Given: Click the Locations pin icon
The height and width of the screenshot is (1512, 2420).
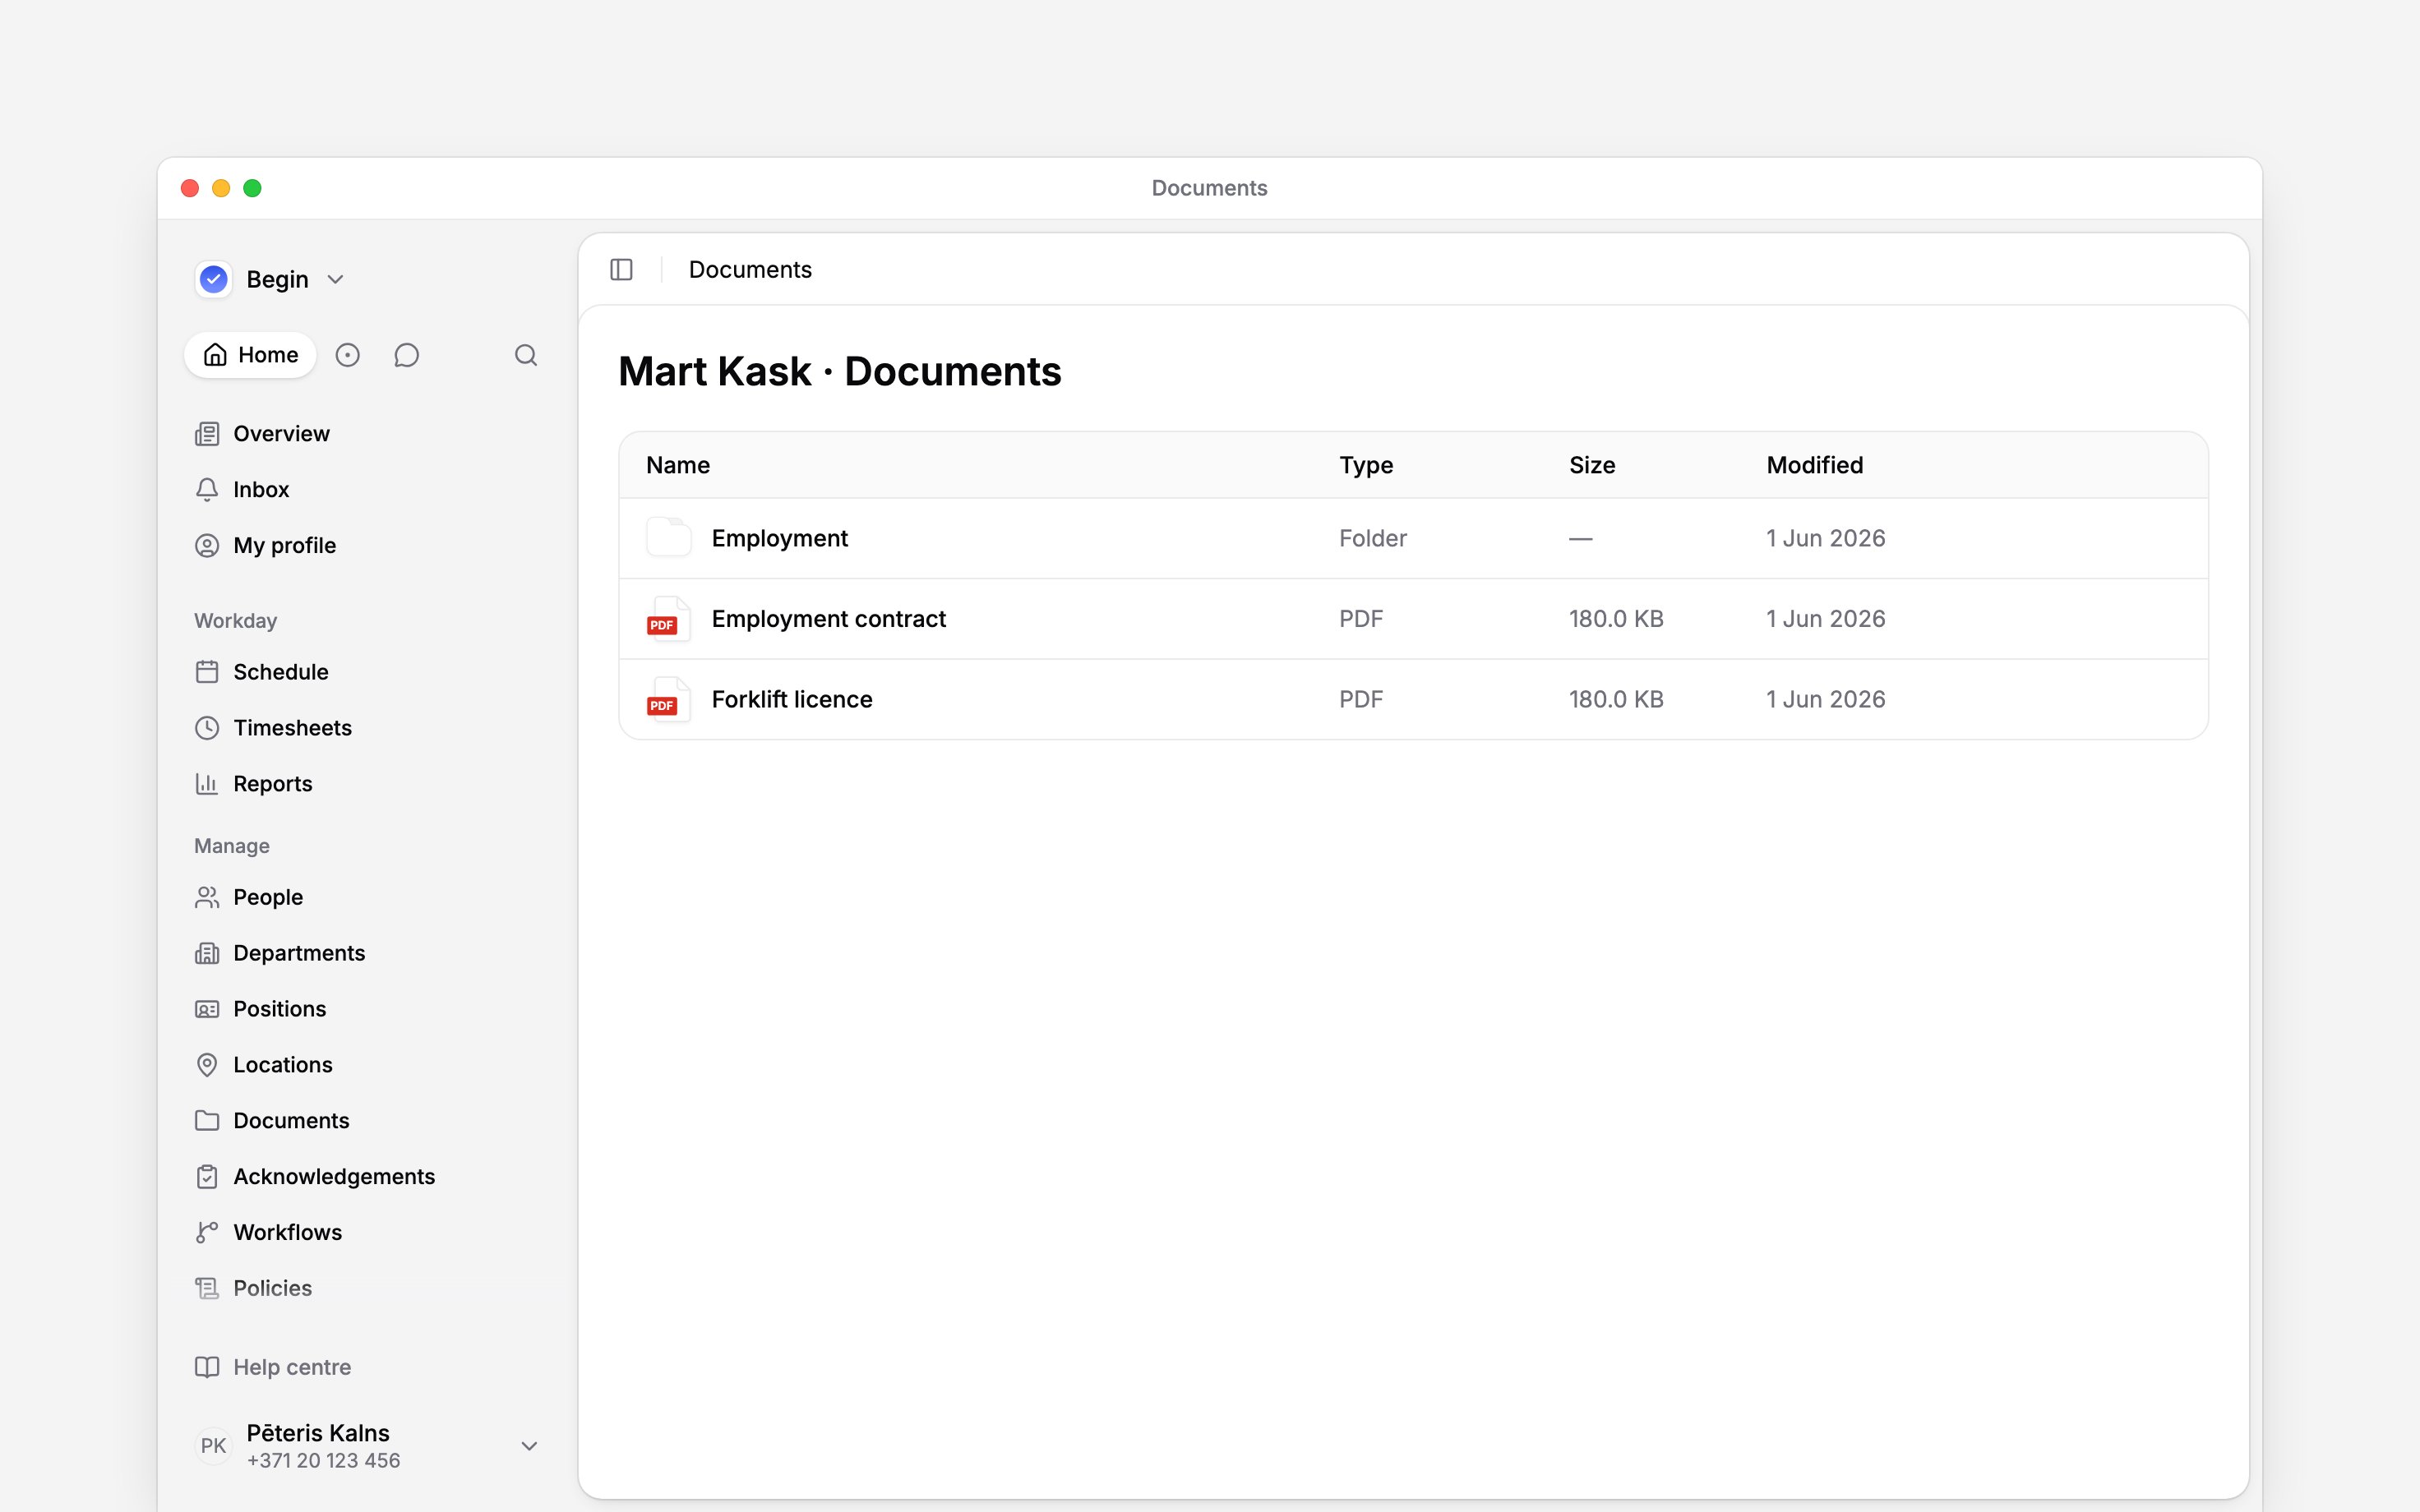Looking at the screenshot, I should pyautogui.click(x=207, y=1065).
